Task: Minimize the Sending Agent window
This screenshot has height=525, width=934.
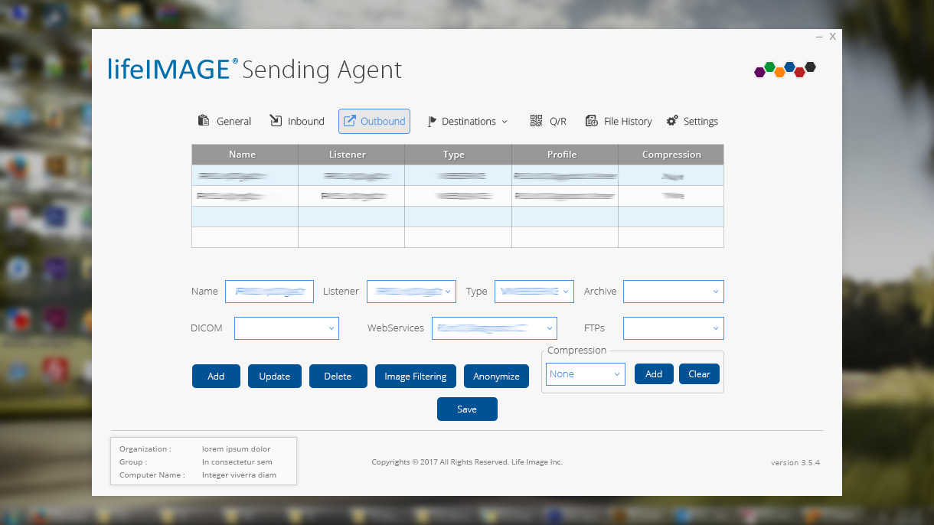Action: [x=819, y=37]
